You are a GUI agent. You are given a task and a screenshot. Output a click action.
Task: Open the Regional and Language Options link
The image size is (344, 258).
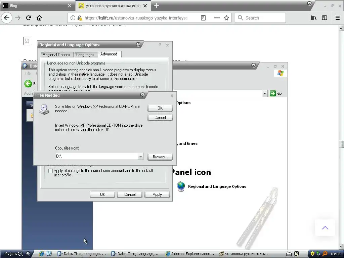(217, 186)
